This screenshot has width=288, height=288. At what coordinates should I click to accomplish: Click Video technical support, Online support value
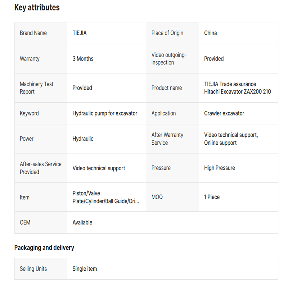coord(231,139)
